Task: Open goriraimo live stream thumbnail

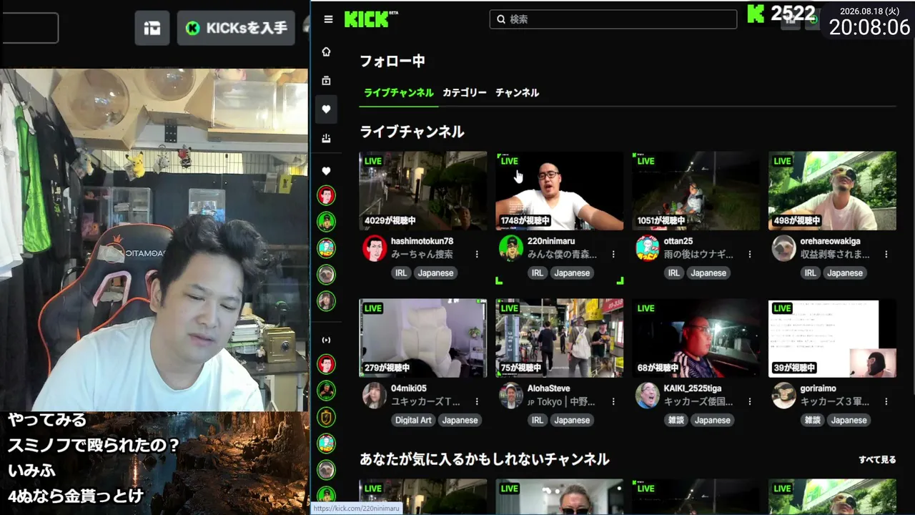Action: [x=833, y=338]
